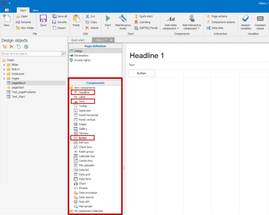Select the Web API component
Screen dimensions: 269x215
point(82,202)
